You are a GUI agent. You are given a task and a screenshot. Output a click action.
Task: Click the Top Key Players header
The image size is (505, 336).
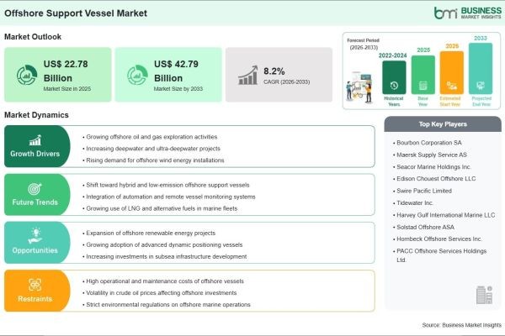(x=443, y=124)
